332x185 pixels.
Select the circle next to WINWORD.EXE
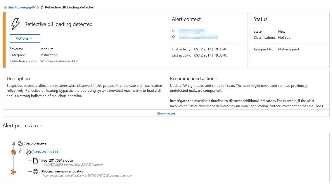(33, 152)
